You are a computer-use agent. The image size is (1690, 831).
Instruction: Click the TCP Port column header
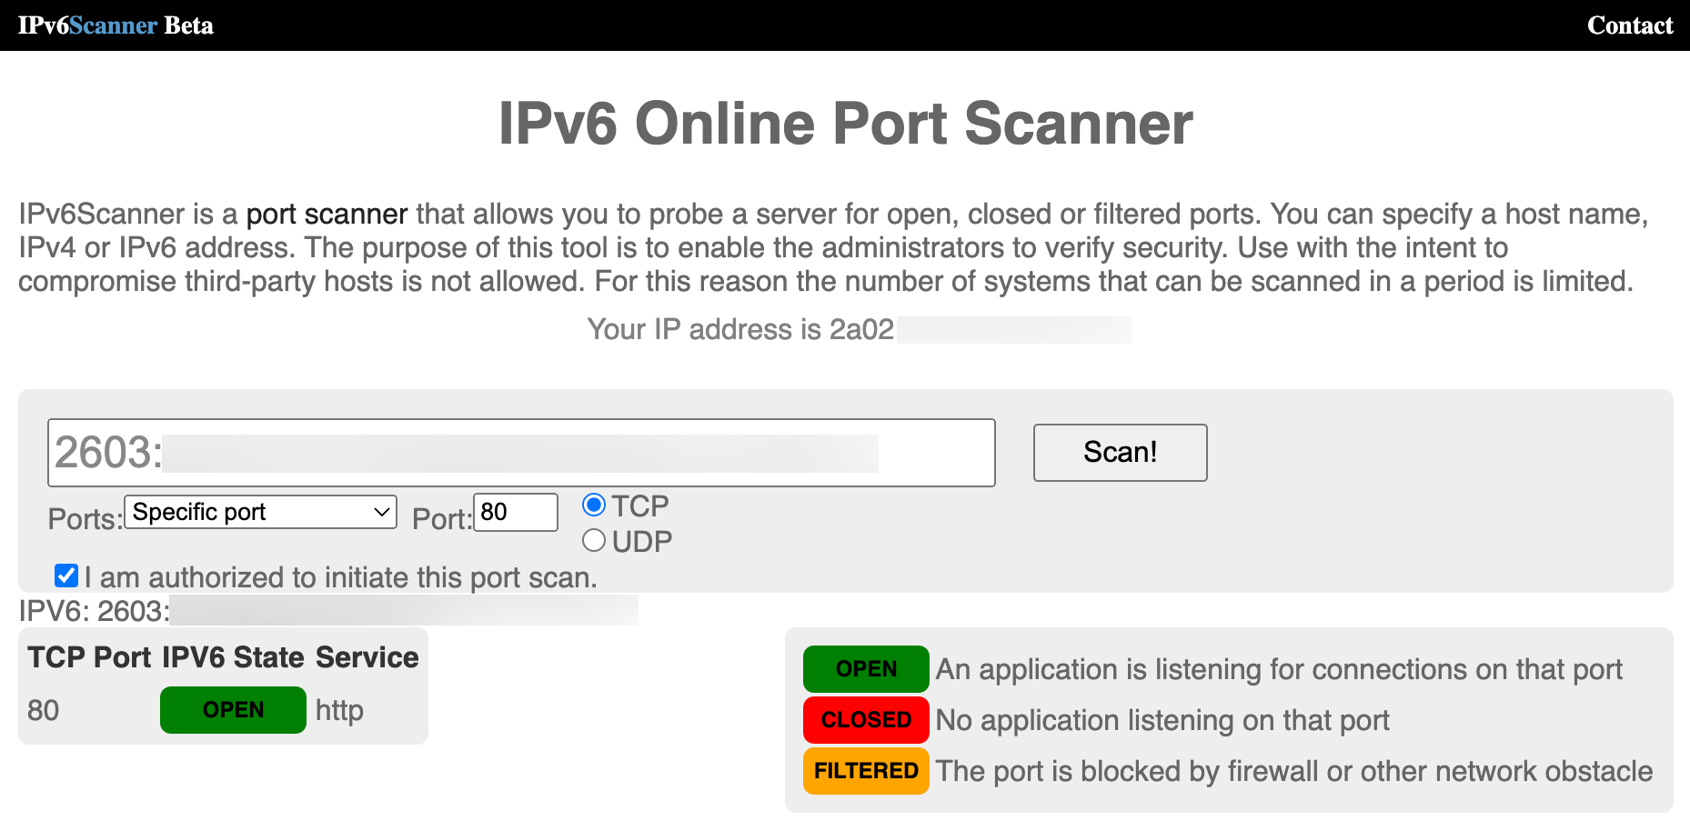click(89, 657)
